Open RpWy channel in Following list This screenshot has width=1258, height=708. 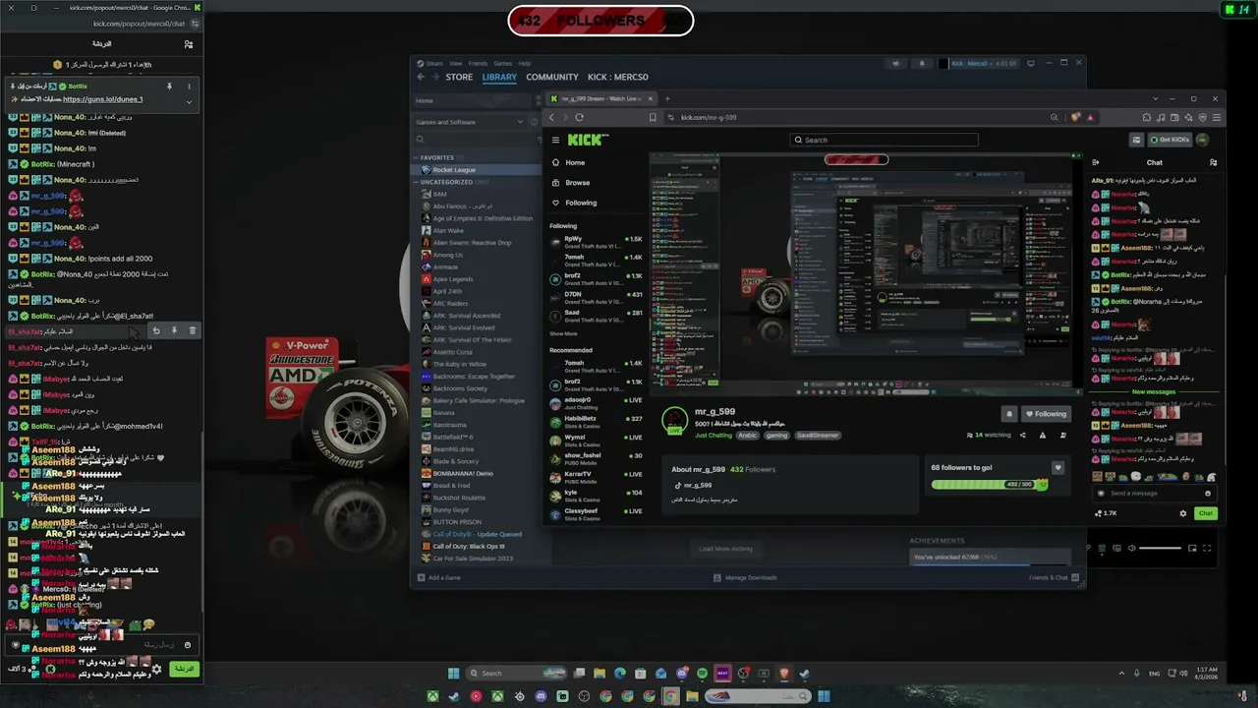(x=596, y=242)
